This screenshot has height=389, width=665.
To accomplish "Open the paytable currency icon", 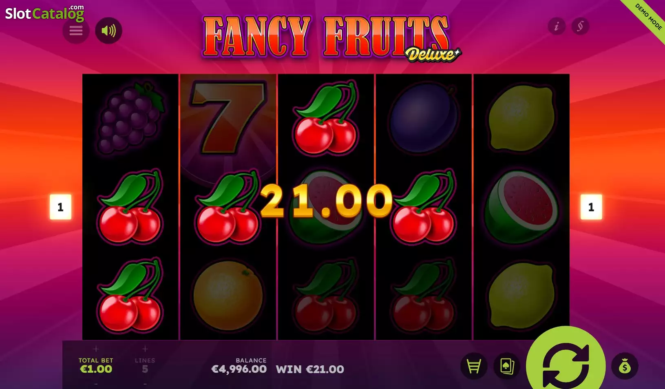I will pyautogui.click(x=580, y=27).
